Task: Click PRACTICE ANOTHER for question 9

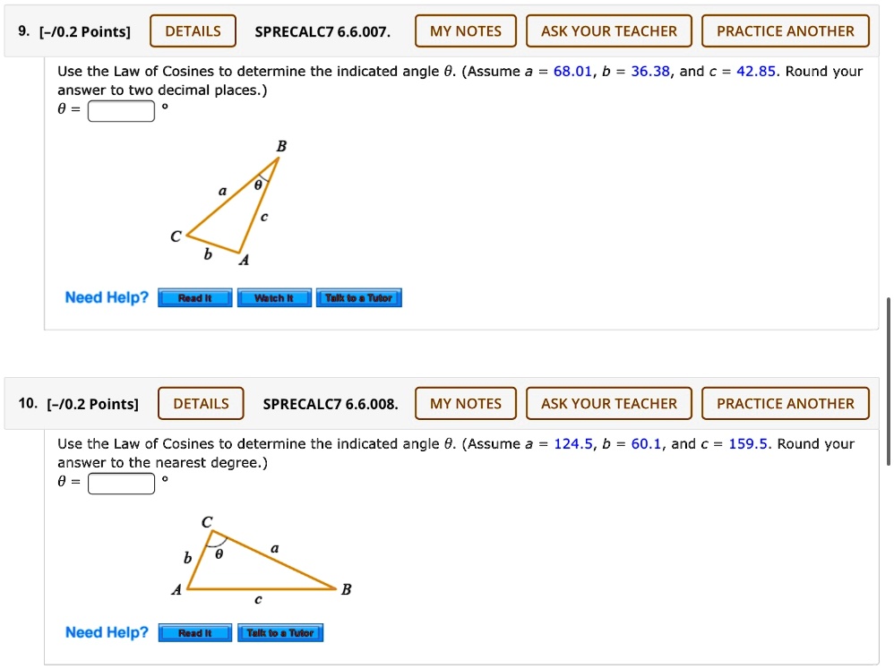Action: (785, 30)
